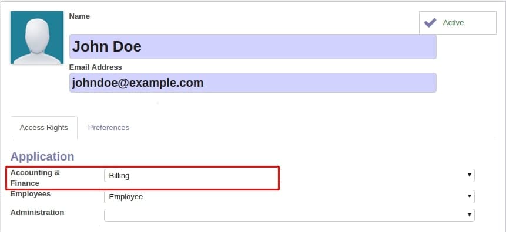Open the Preferences tab
Viewport: 506px width, 232px height.
point(108,128)
